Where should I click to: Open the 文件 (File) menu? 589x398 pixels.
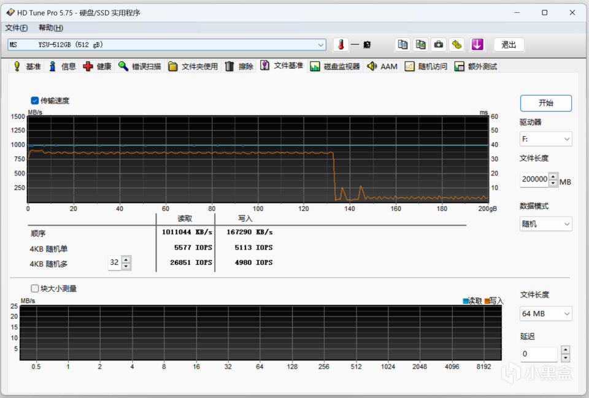pos(17,28)
